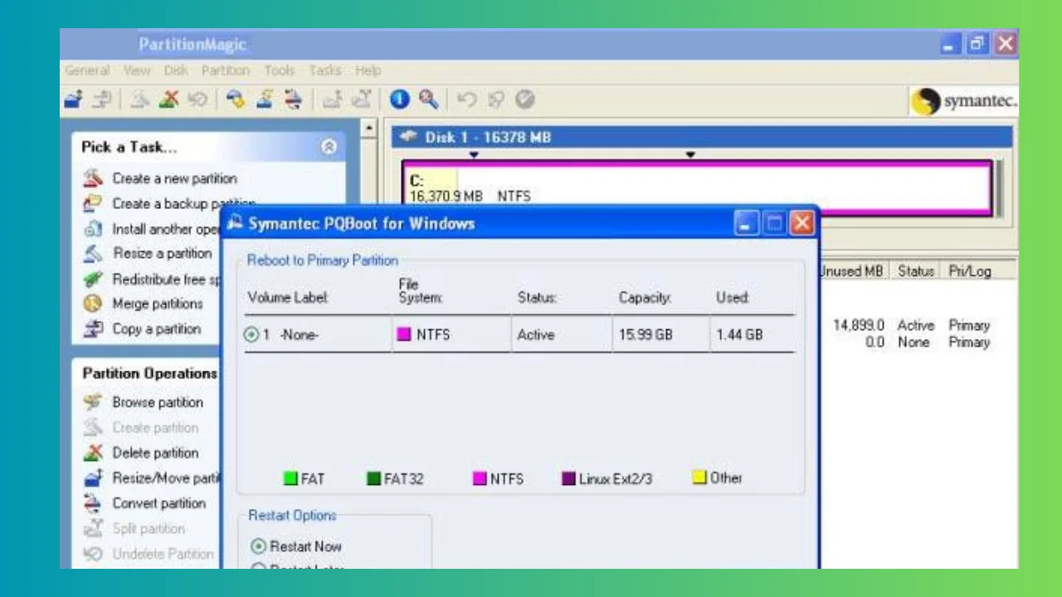This screenshot has width=1062, height=597.
Task: Open the Help menu
Action: pyautogui.click(x=368, y=70)
